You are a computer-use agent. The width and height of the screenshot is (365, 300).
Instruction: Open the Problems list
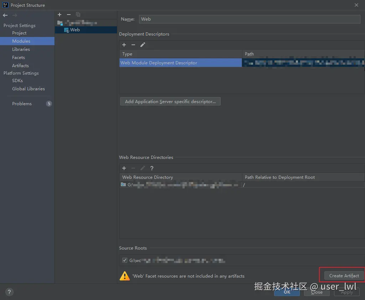[22, 104]
